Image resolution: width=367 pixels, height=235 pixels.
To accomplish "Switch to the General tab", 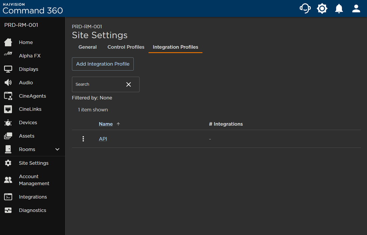I will [x=87, y=47].
